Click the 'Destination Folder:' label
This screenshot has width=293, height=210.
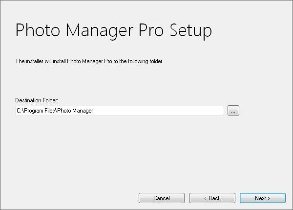click(x=37, y=100)
